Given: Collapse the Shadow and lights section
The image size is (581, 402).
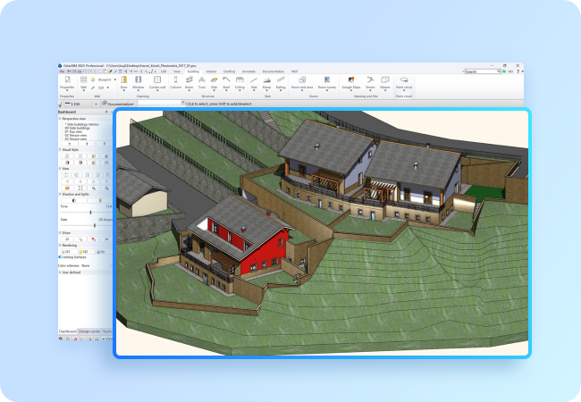Looking at the screenshot, I should (60, 193).
